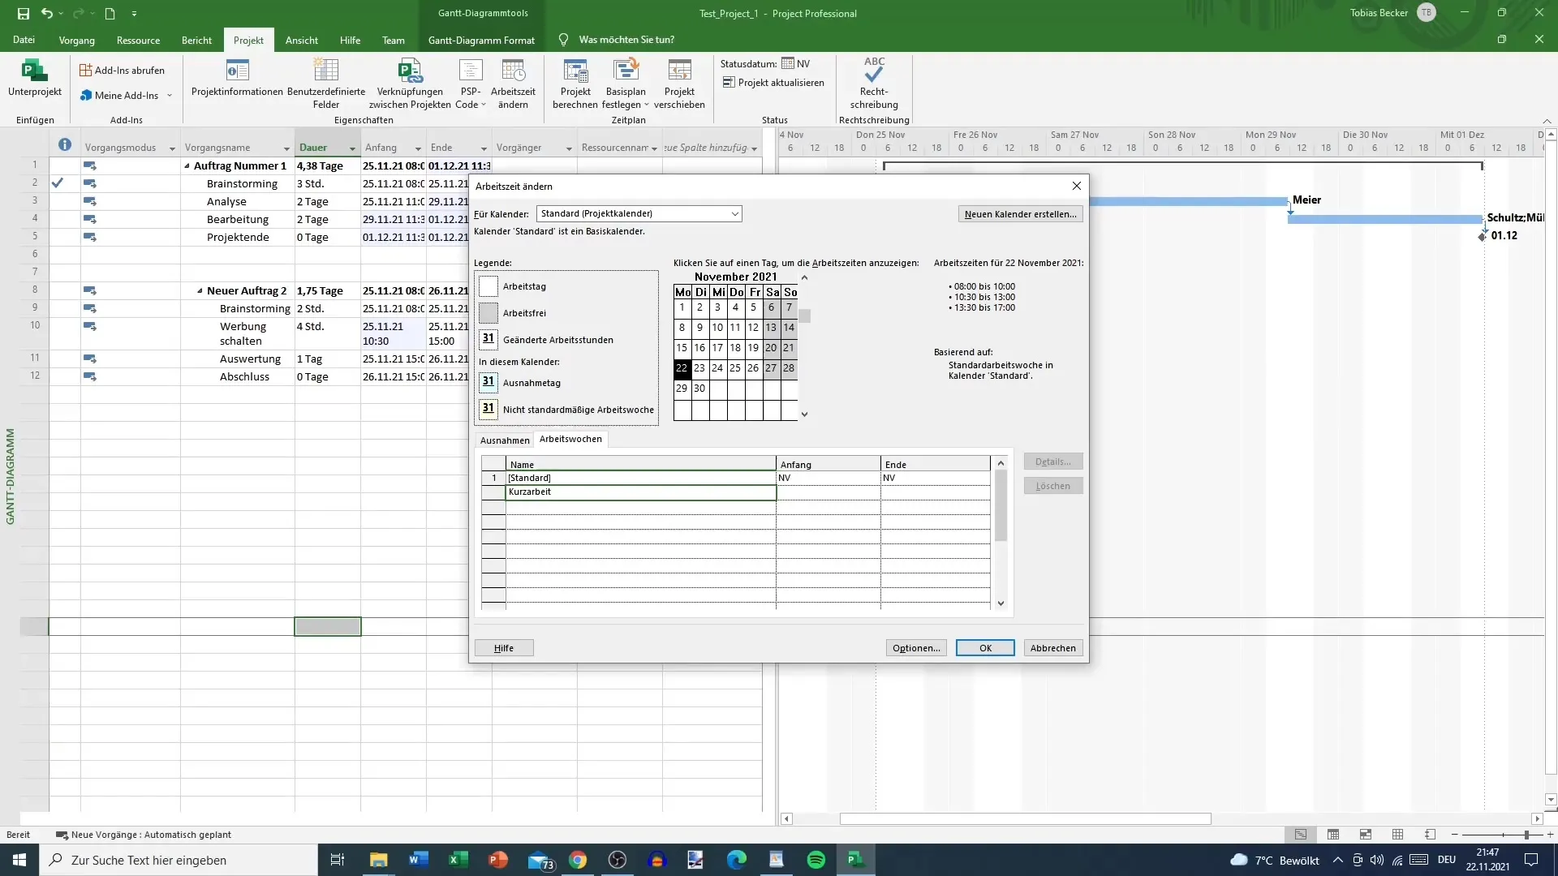Image resolution: width=1558 pixels, height=876 pixels.
Task: Click November 22 calendar day cell
Action: pos(682,368)
